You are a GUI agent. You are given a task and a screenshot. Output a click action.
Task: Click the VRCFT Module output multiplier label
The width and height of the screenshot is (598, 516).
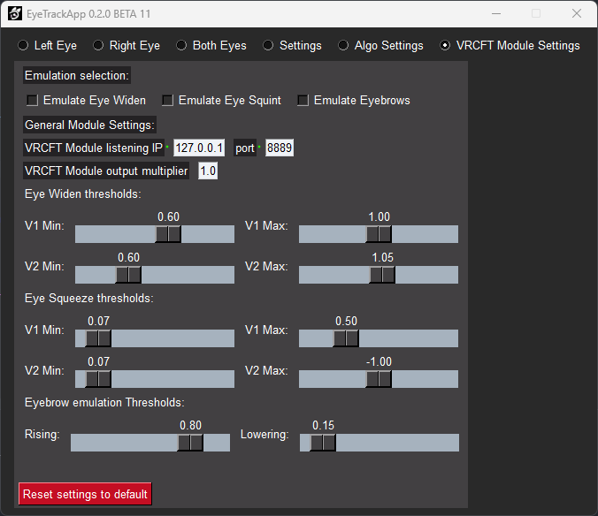click(x=106, y=171)
